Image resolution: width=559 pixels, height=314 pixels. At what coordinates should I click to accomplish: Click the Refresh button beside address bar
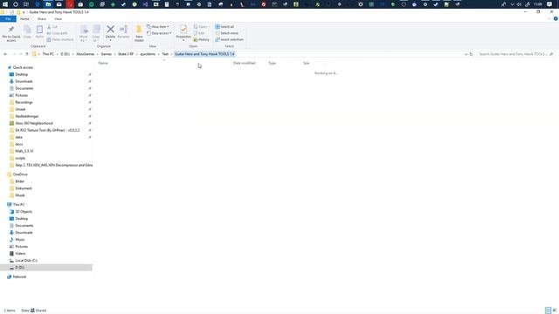pos(471,54)
